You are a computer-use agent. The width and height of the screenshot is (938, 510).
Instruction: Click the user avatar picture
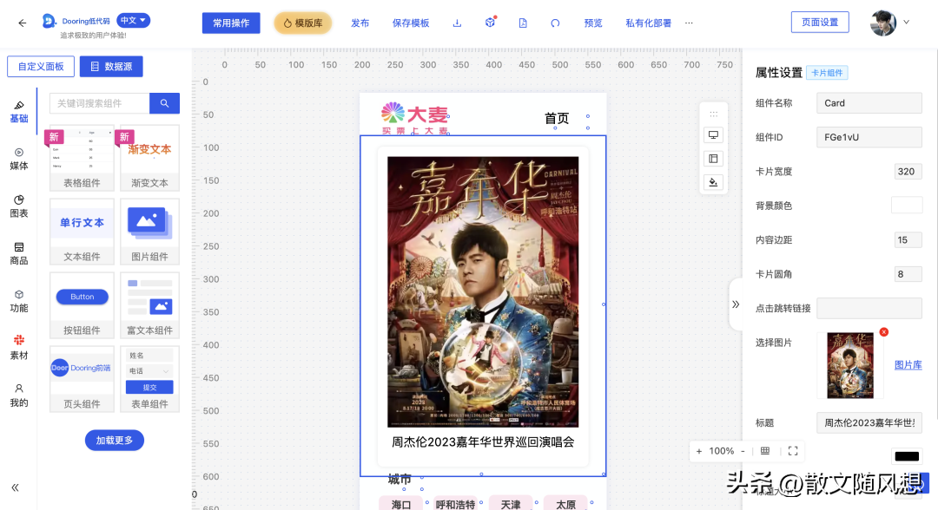click(883, 23)
